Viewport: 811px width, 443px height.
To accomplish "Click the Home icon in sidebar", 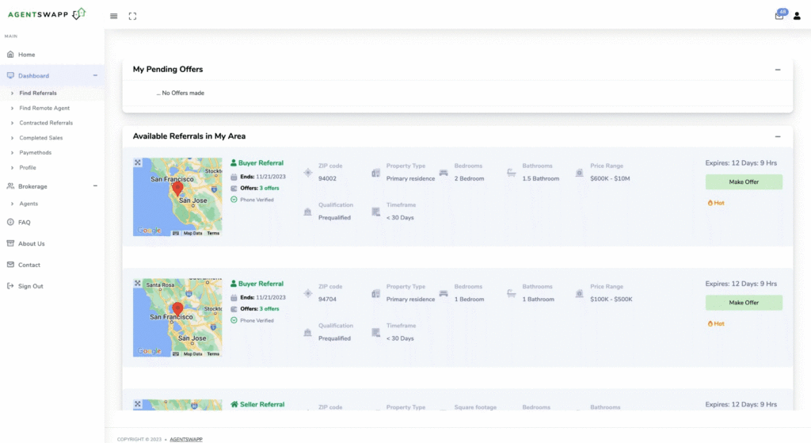I will (x=10, y=55).
